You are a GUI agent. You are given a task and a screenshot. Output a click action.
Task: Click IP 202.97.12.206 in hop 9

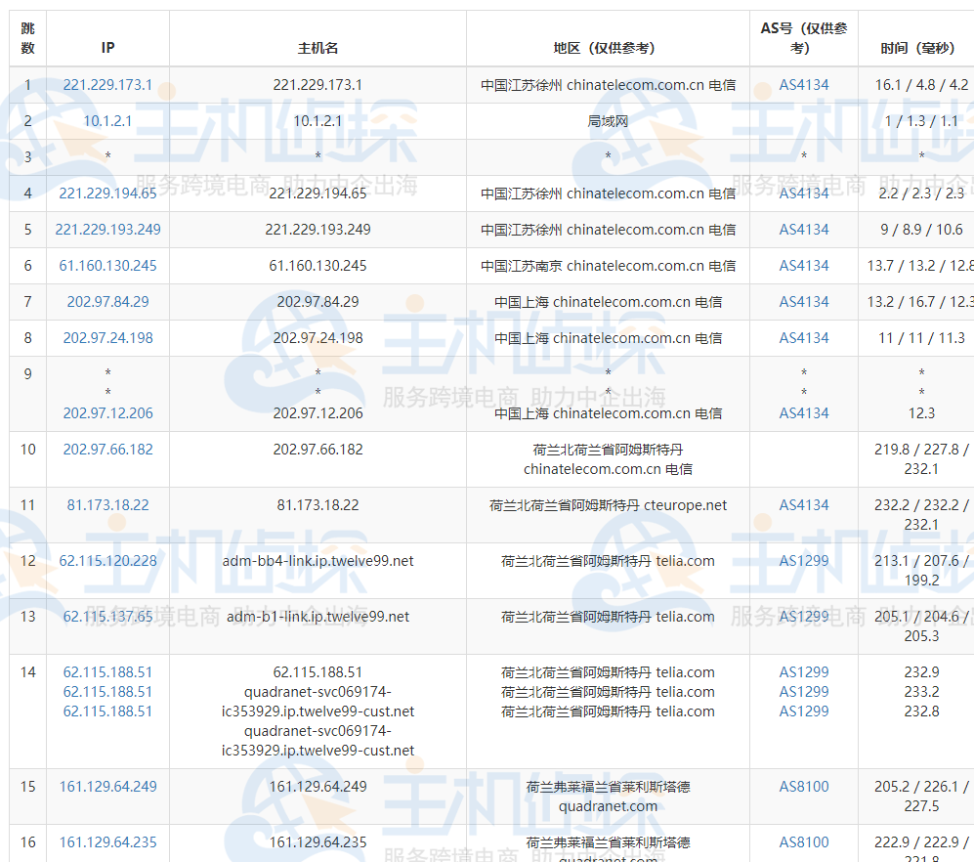[x=106, y=413]
